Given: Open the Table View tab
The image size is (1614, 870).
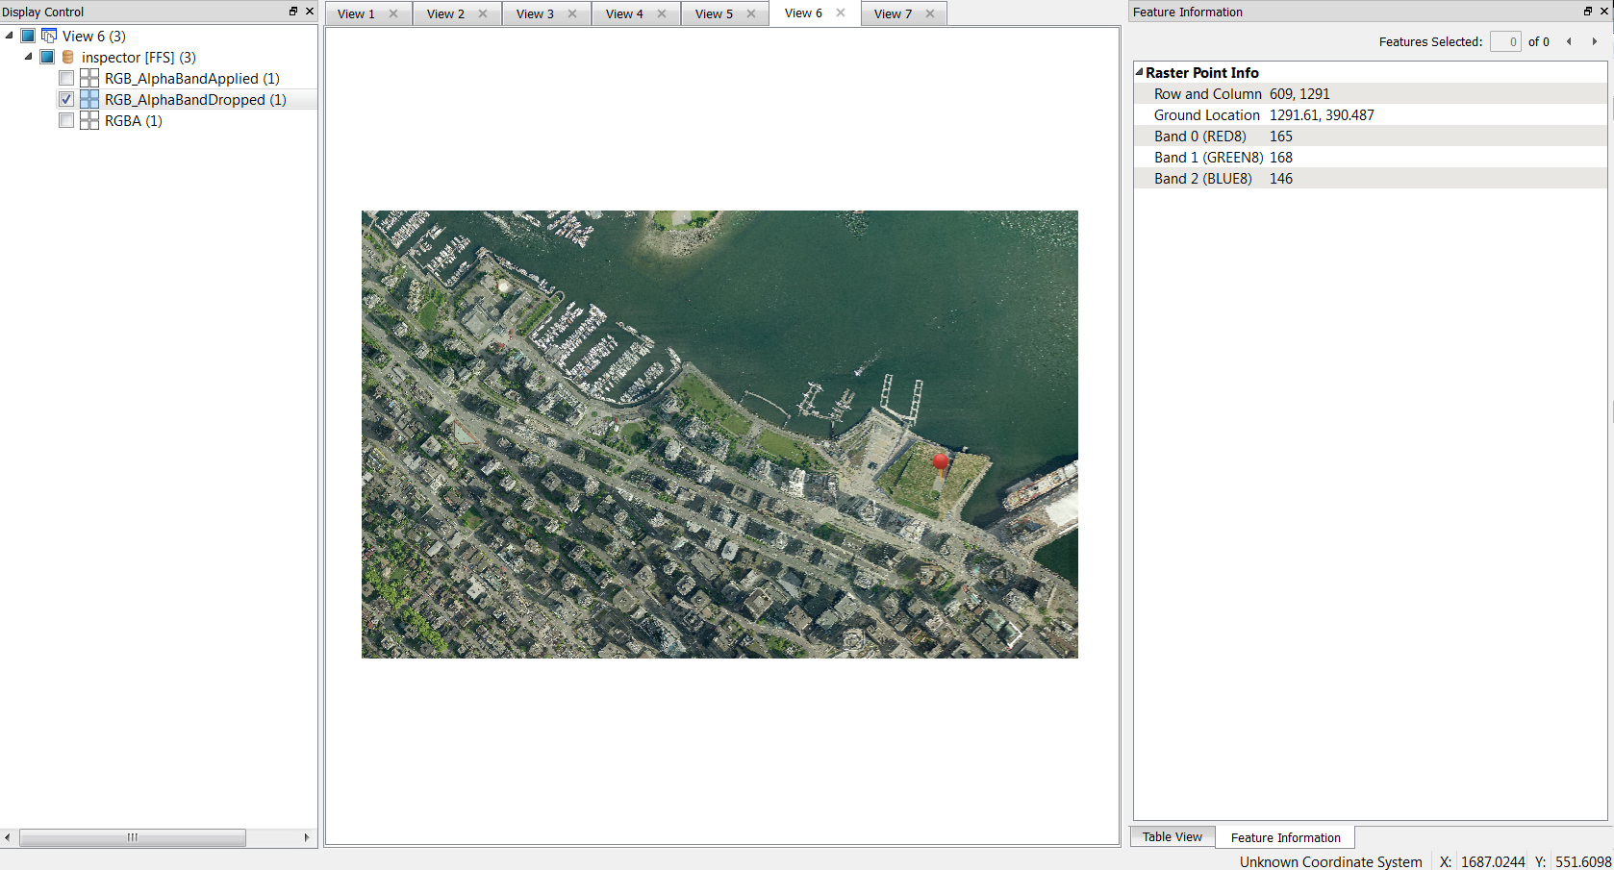Looking at the screenshot, I should point(1173,836).
